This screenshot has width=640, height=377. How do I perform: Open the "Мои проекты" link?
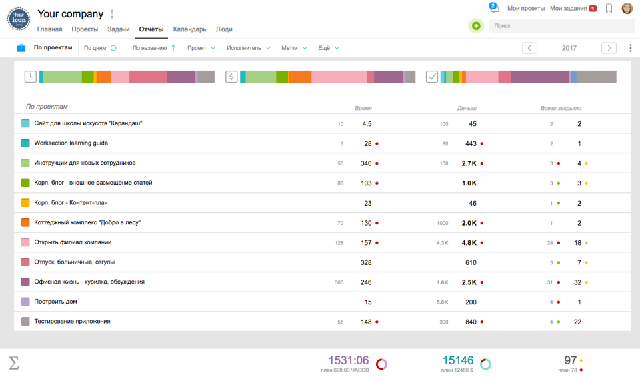[x=525, y=9]
